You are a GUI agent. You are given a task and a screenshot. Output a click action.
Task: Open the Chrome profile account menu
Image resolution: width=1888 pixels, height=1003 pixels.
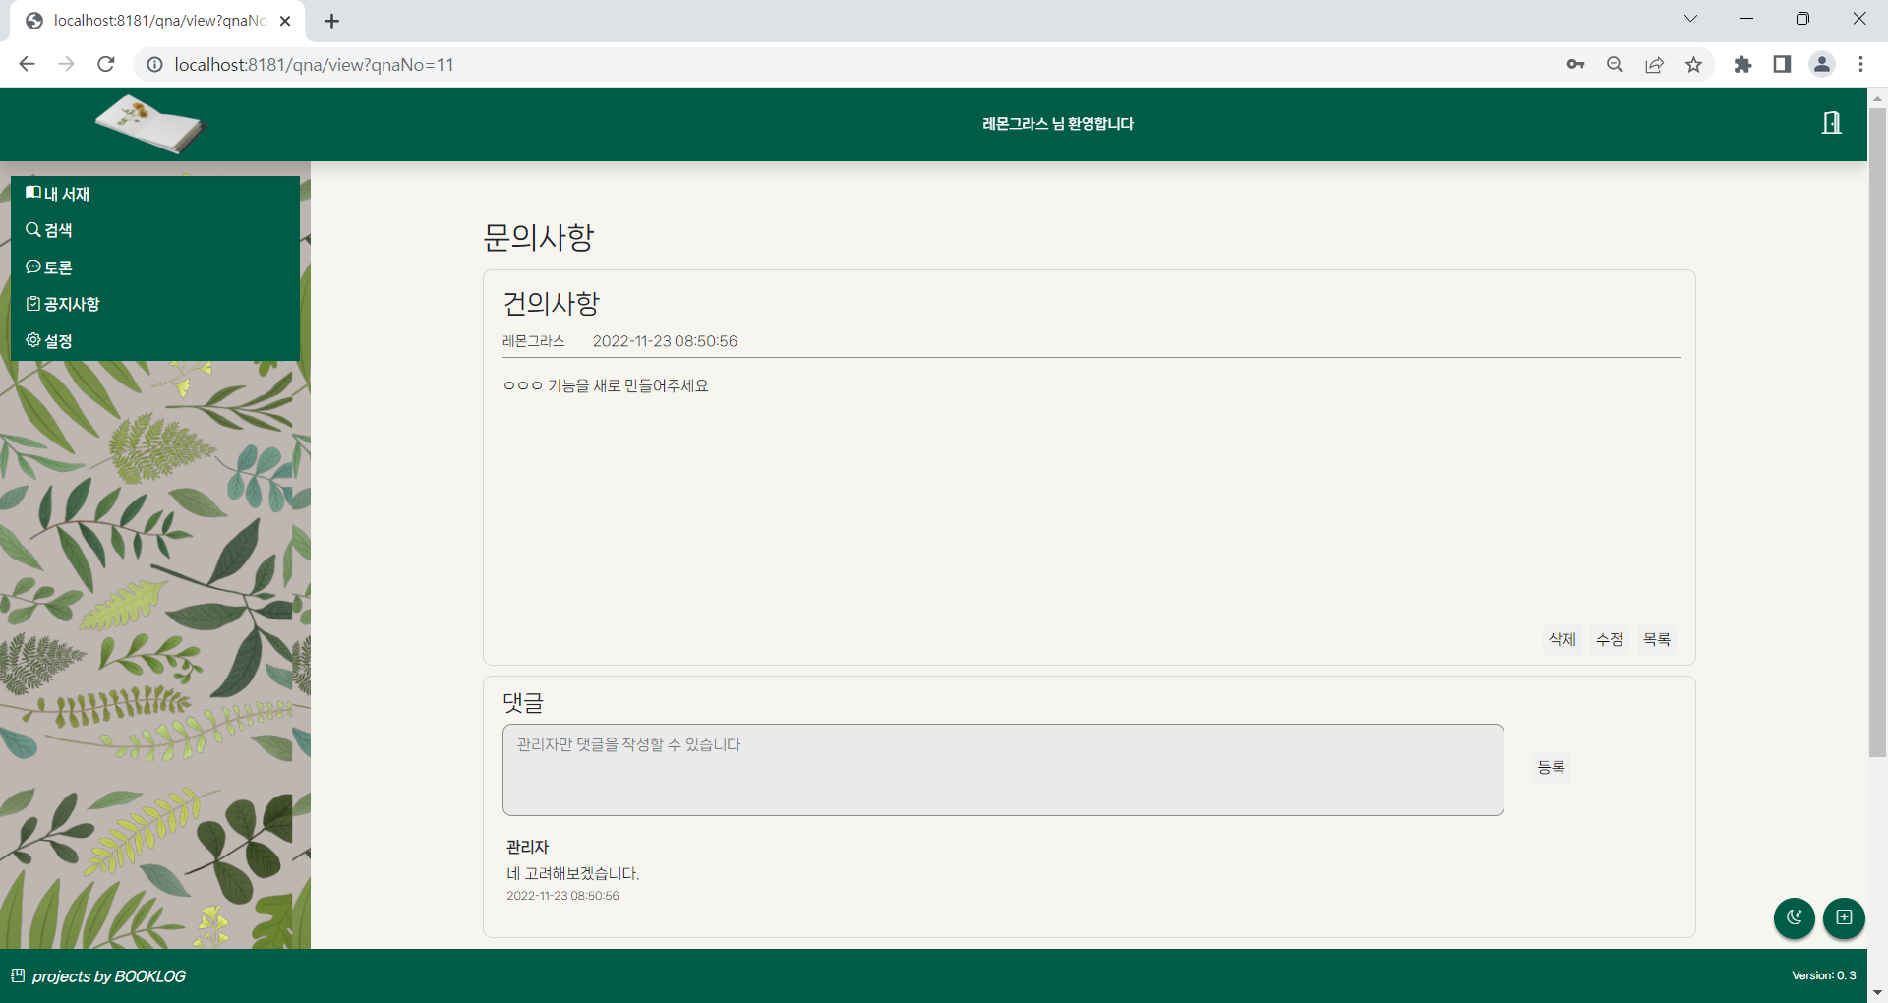pos(1822,64)
